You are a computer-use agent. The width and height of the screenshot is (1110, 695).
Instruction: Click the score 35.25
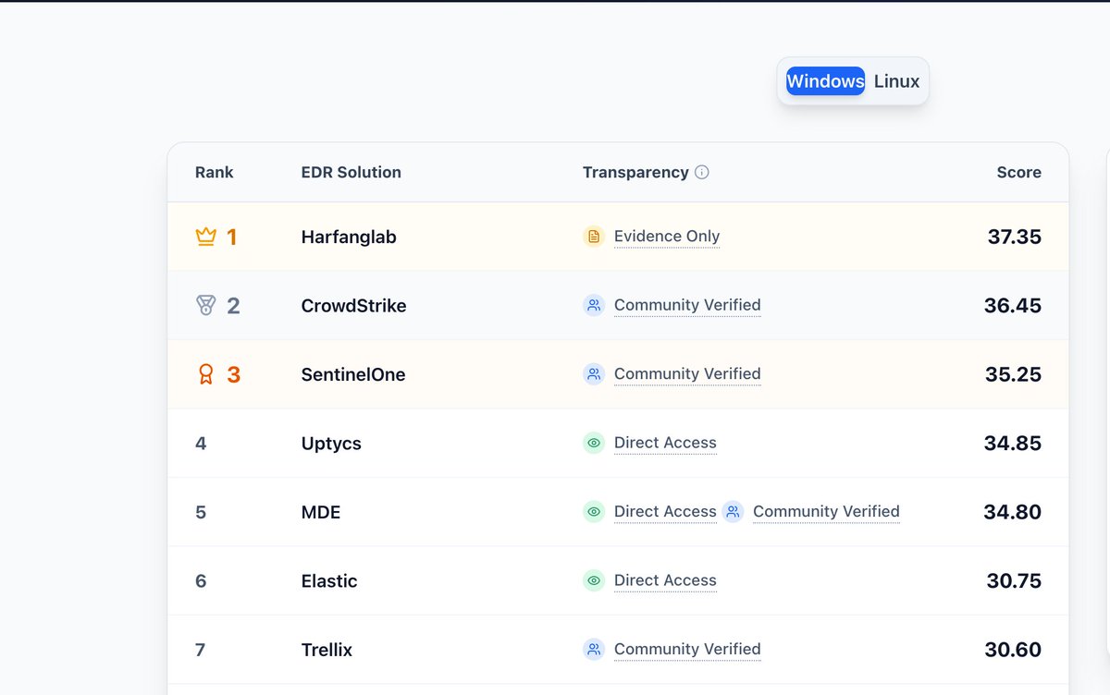tap(1014, 374)
